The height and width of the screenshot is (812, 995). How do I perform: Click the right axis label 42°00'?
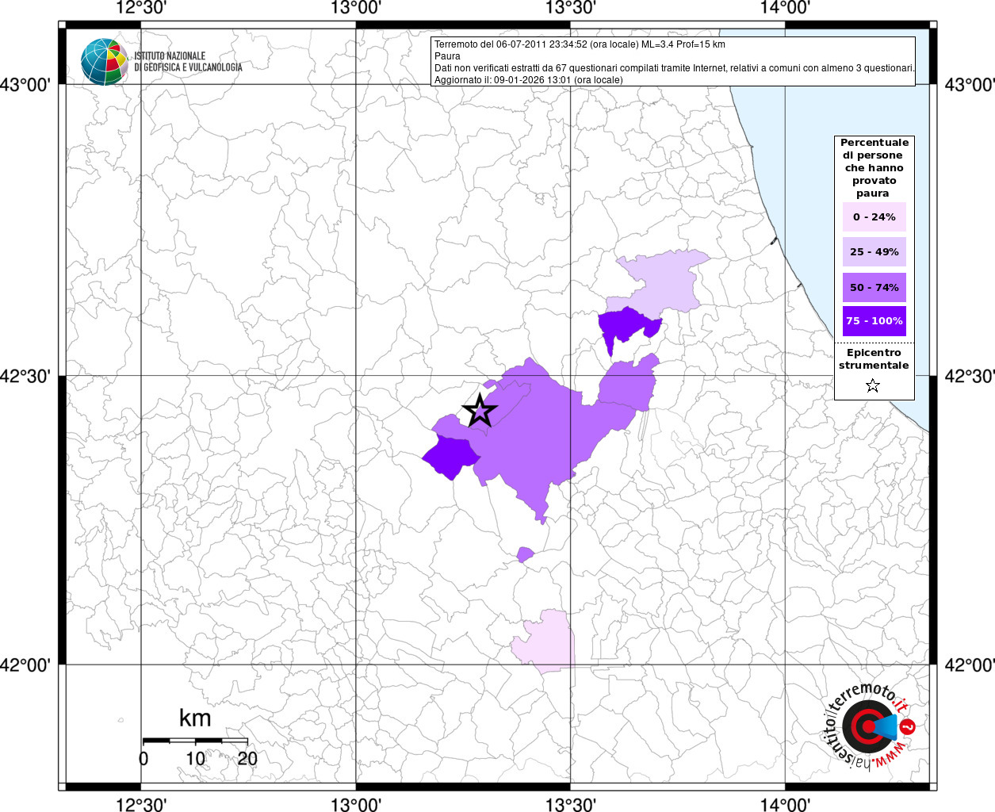[x=969, y=665]
